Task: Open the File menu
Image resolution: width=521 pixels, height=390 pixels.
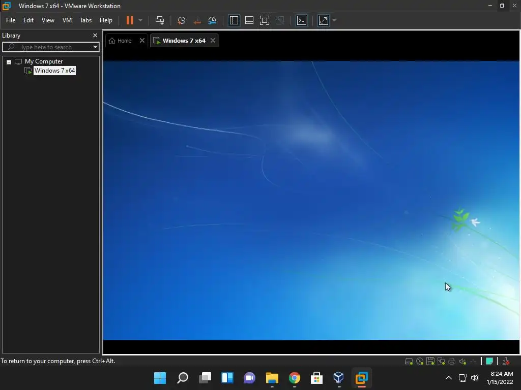Action: tap(11, 20)
